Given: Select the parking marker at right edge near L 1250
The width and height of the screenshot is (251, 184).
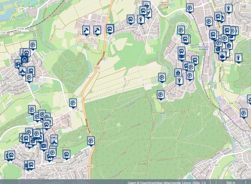Looking at the screenshot, I should [x=244, y=113].
